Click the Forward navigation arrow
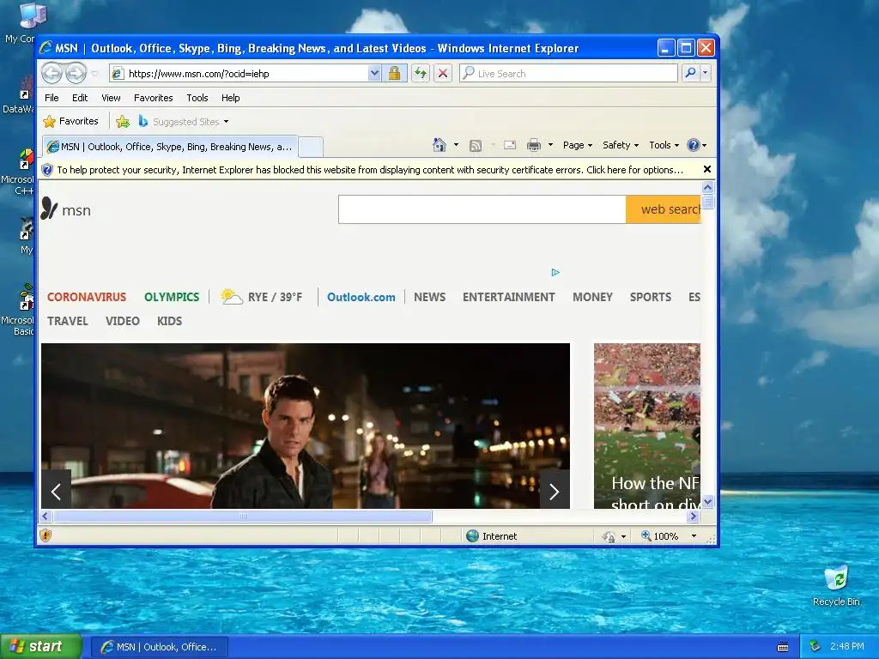The width and height of the screenshot is (879, 659). 76,73
